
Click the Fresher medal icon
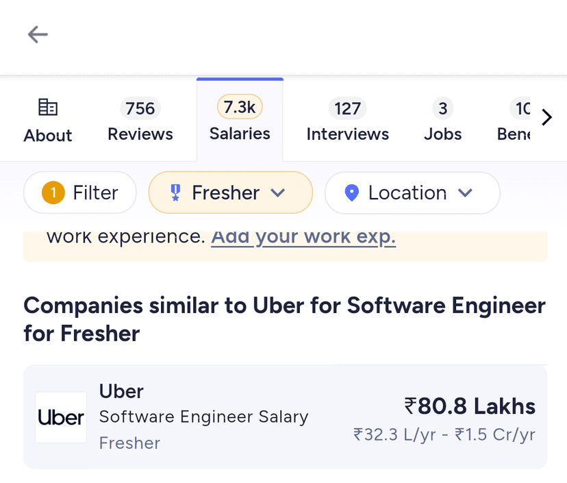(175, 193)
